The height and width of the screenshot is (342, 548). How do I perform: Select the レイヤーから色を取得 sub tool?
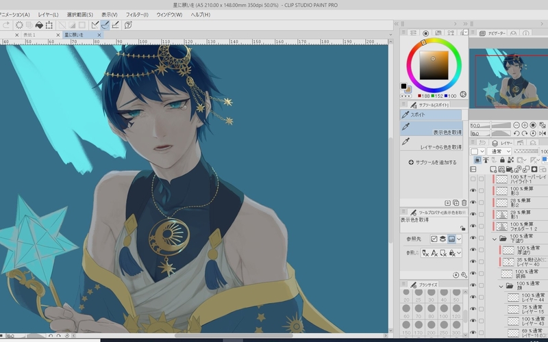coord(432,143)
